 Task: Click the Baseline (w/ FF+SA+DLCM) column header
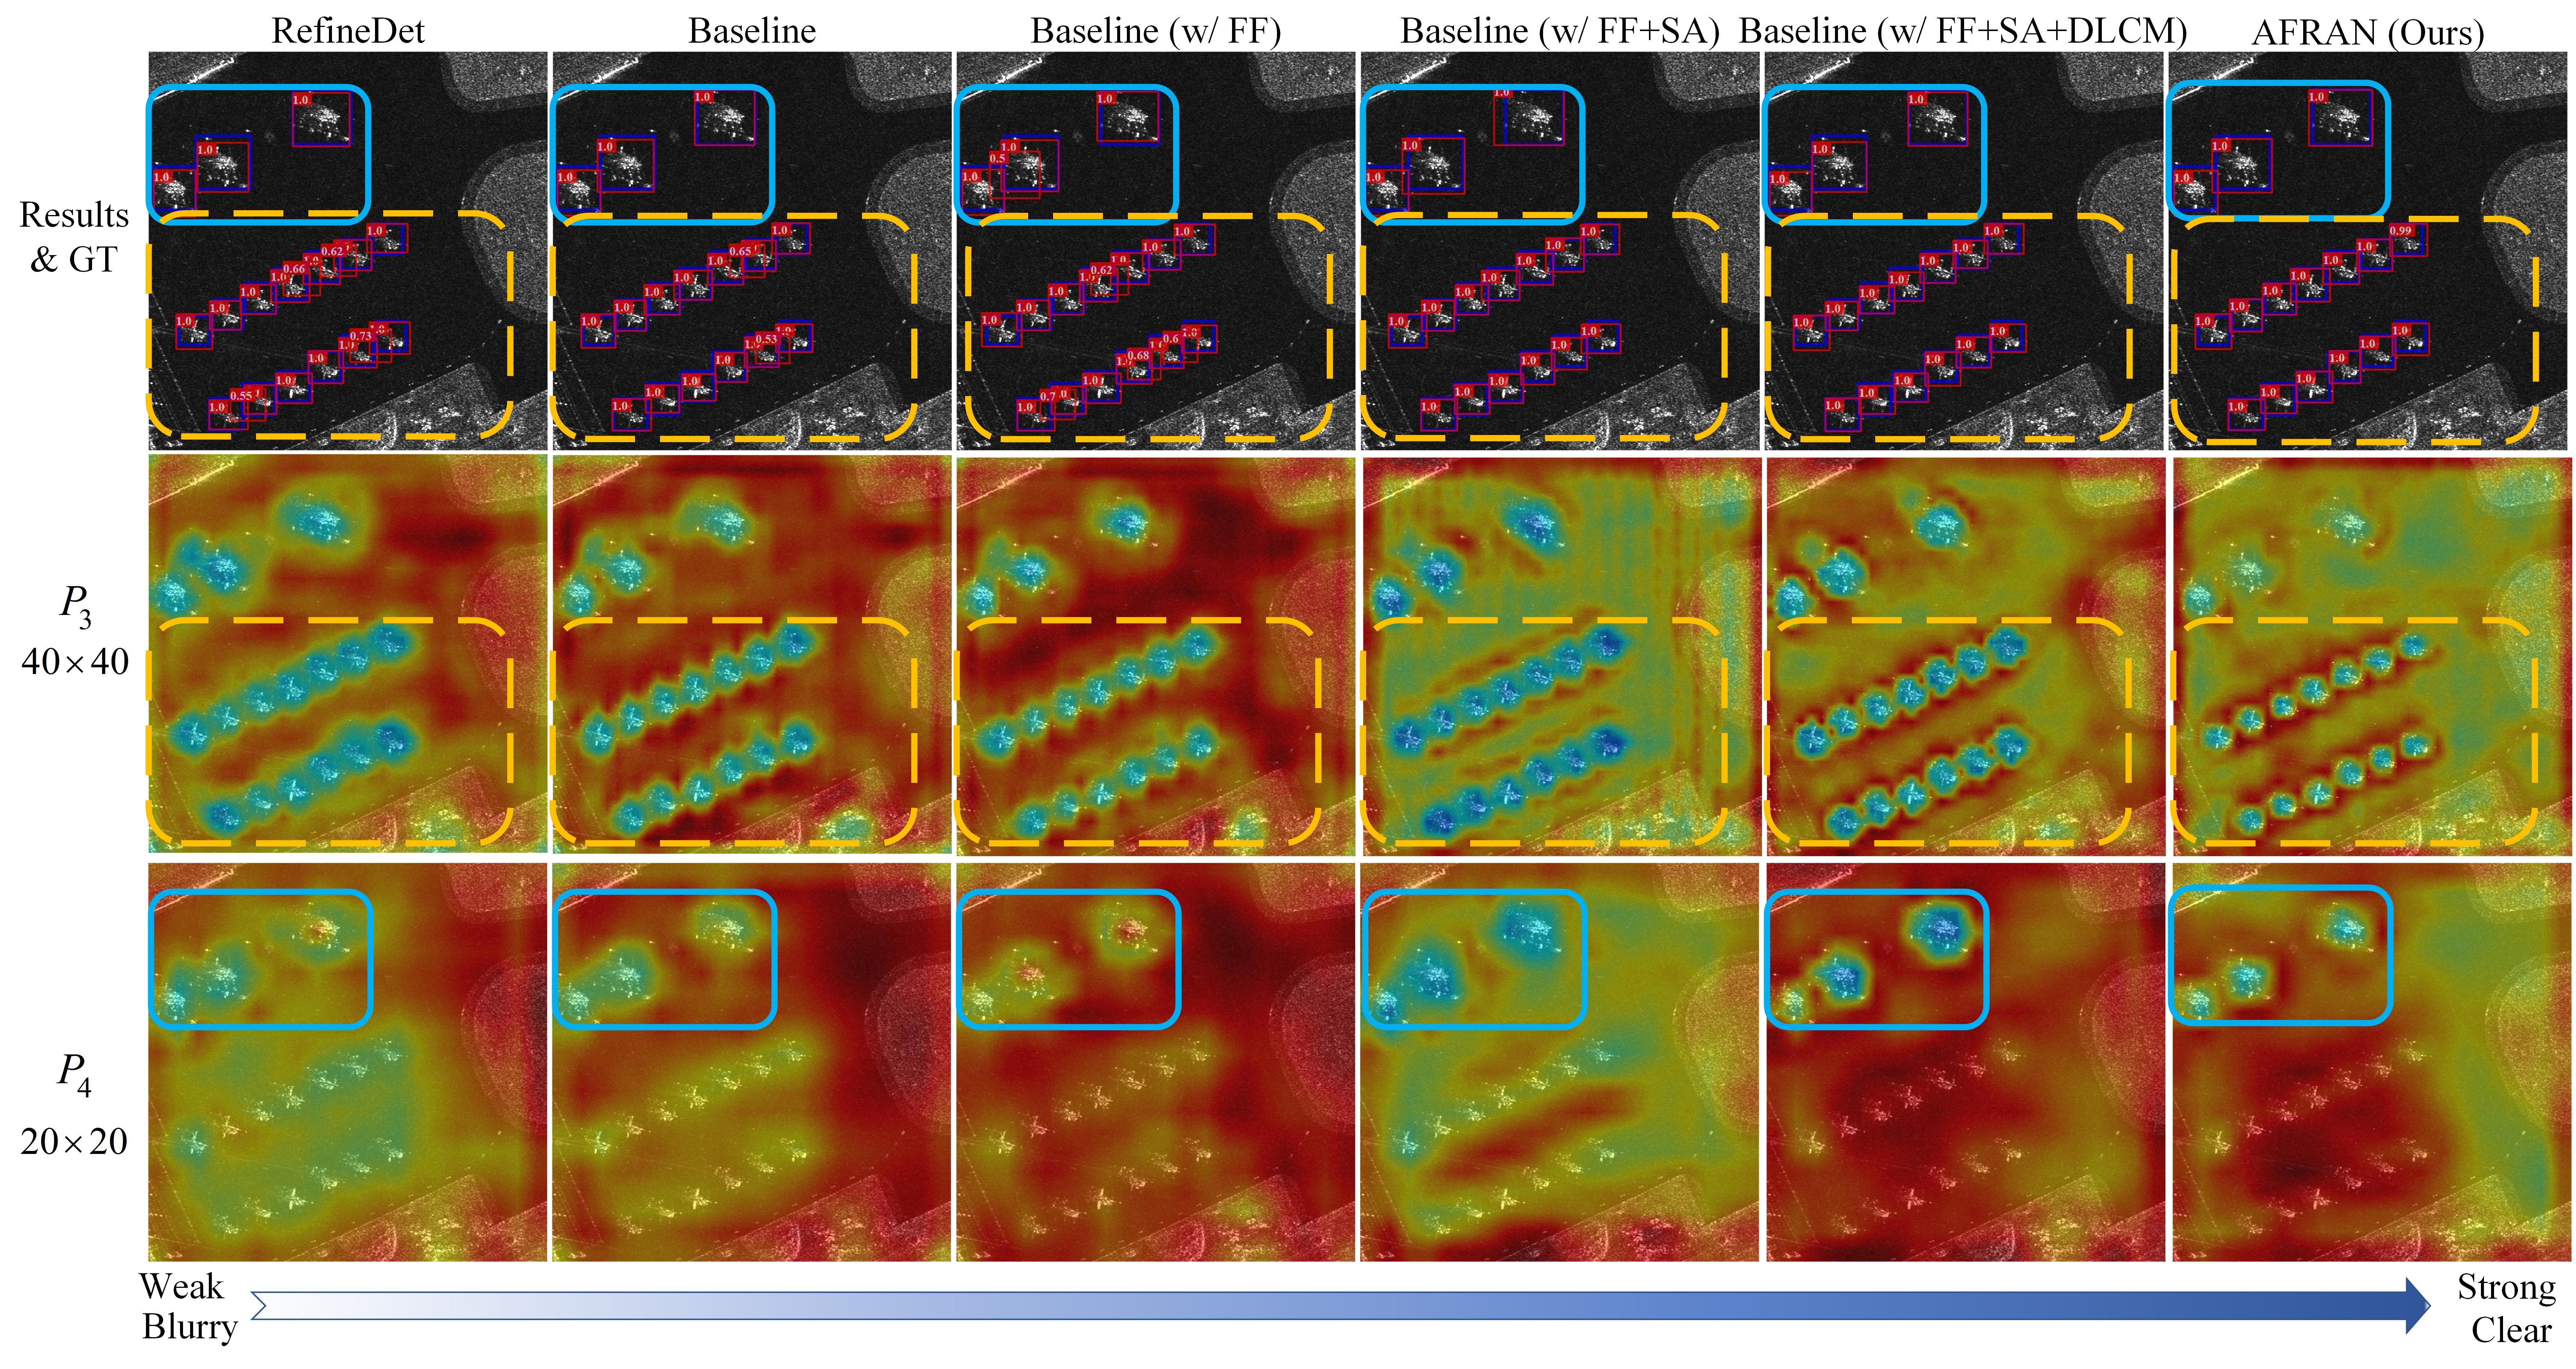point(1963,31)
